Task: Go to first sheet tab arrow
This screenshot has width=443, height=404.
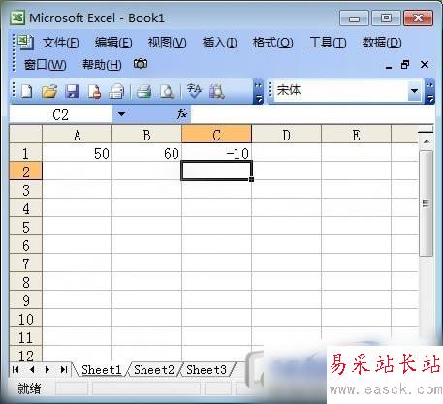Action: coord(16,369)
